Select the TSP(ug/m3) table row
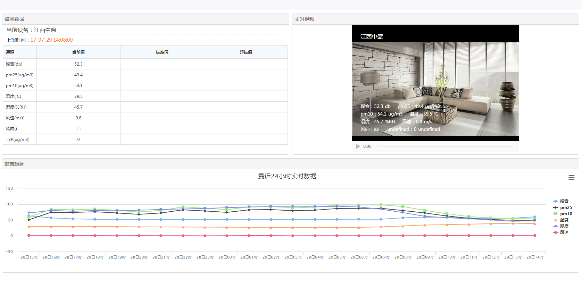582x288 pixels. (x=18, y=139)
